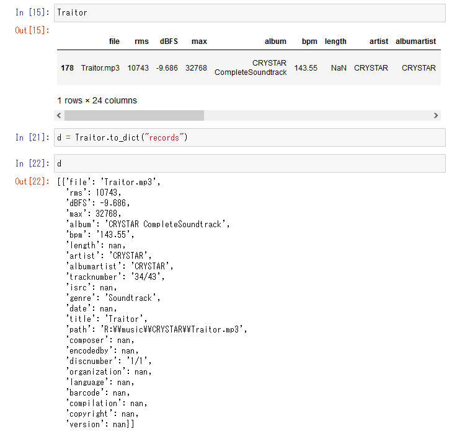Click the 'compilation': nan output line
The height and width of the screenshot is (434, 457).
pos(107,404)
